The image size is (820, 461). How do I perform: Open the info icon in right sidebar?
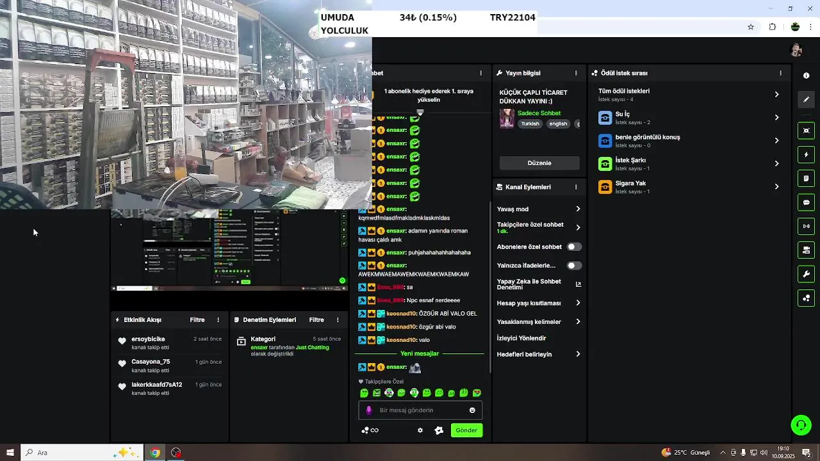point(806,76)
